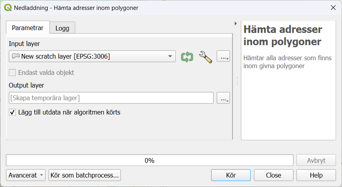Open the Output layer browse button
Screen dimensions: 342x187
(x=223, y=98)
